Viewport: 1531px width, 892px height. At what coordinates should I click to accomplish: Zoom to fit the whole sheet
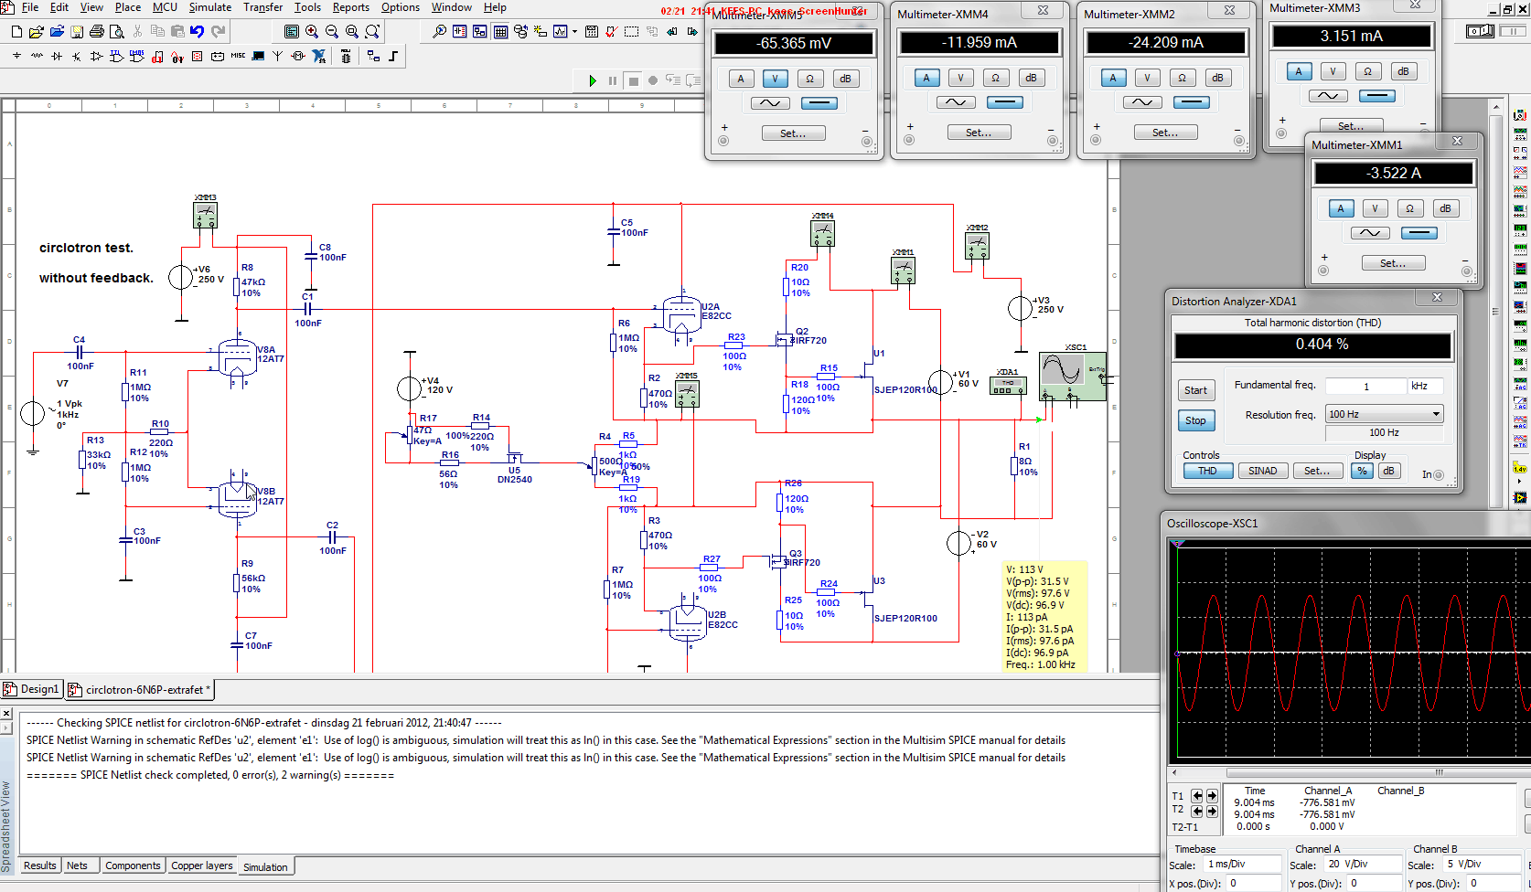372,31
